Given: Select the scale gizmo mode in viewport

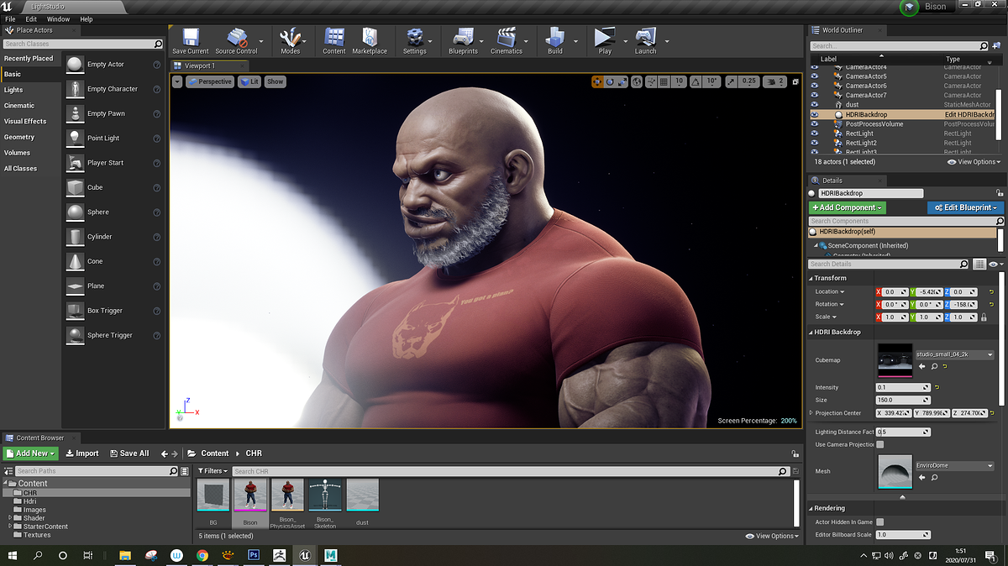Looking at the screenshot, I should (623, 81).
